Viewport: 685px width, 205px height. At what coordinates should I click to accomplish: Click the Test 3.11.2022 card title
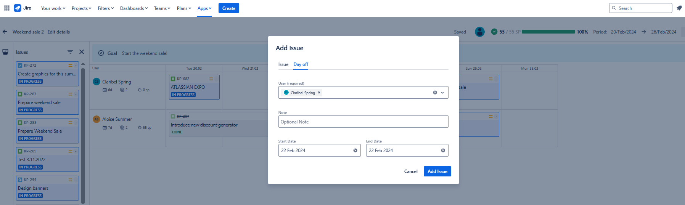(32, 160)
